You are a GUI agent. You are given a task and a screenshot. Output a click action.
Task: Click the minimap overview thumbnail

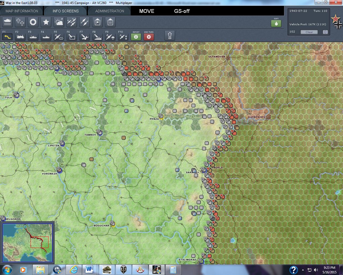pyautogui.click(x=27, y=243)
